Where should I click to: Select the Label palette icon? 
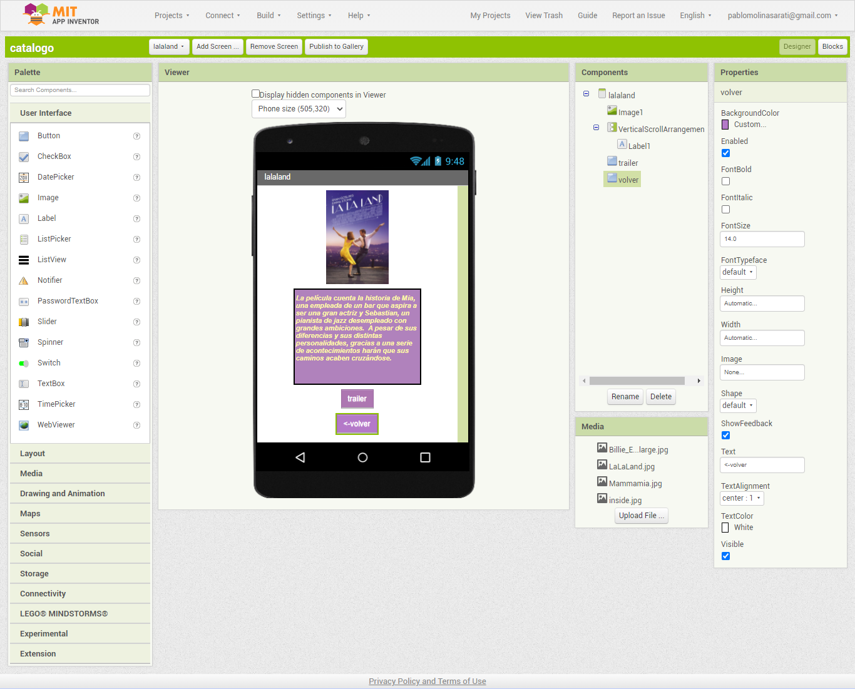tap(24, 218)
